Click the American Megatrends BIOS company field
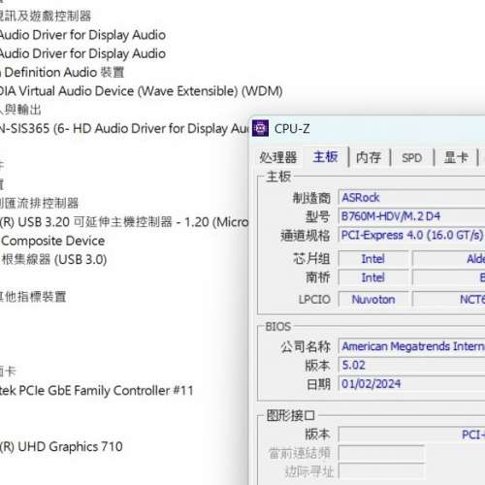The width and height of the screenshot is (485, 485). tap(412, 346)
